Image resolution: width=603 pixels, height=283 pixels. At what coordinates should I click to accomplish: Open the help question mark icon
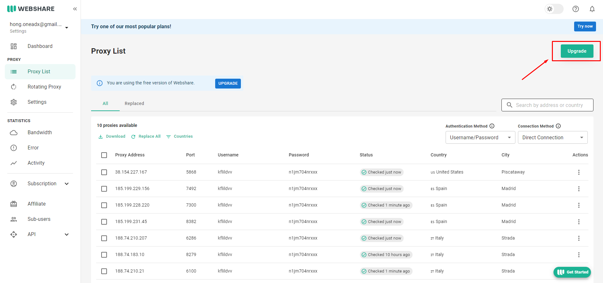576,9
